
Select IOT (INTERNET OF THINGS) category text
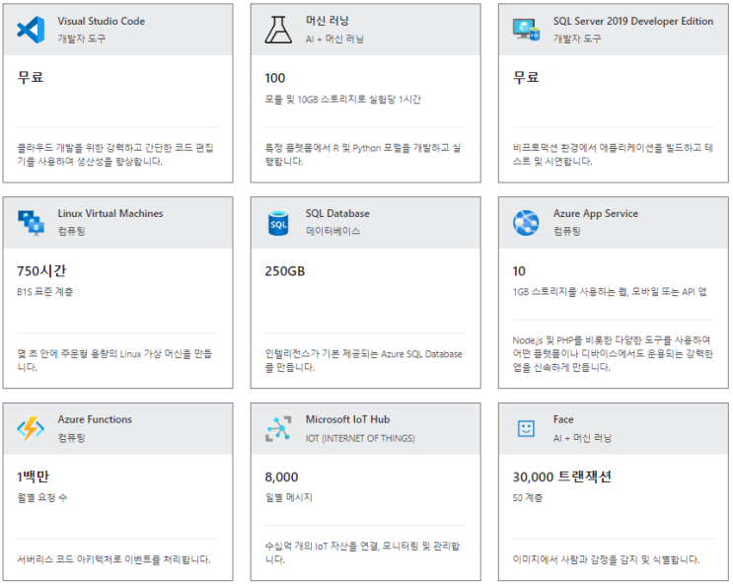[x=360, y=438]
